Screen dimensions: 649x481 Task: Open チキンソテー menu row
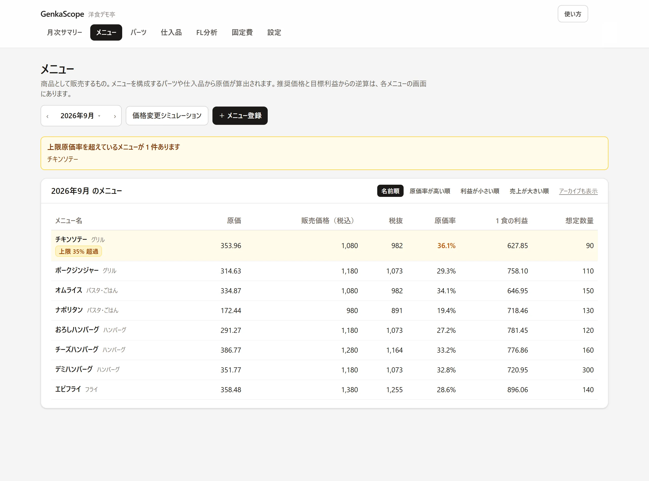click(324, 246)
